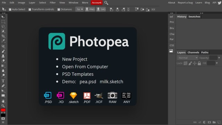The height and width of the screenshot is (125, 222).
Task: Select the Blur tool
Action: click(x=3, y=70)
